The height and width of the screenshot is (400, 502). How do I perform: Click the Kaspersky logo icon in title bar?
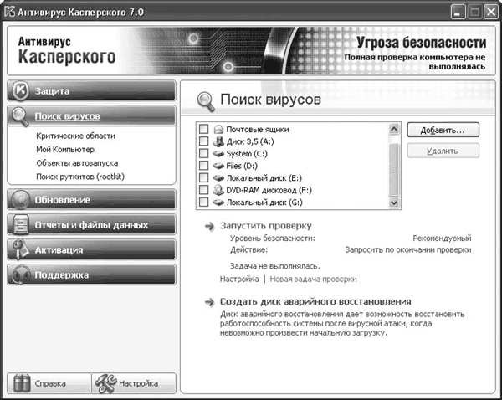point(9,12)
